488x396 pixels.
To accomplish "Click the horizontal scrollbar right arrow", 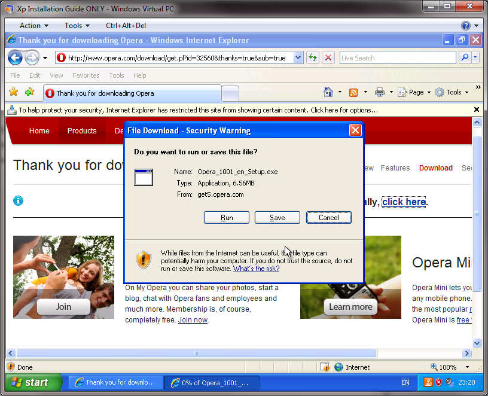I will (x=466, y=353).
